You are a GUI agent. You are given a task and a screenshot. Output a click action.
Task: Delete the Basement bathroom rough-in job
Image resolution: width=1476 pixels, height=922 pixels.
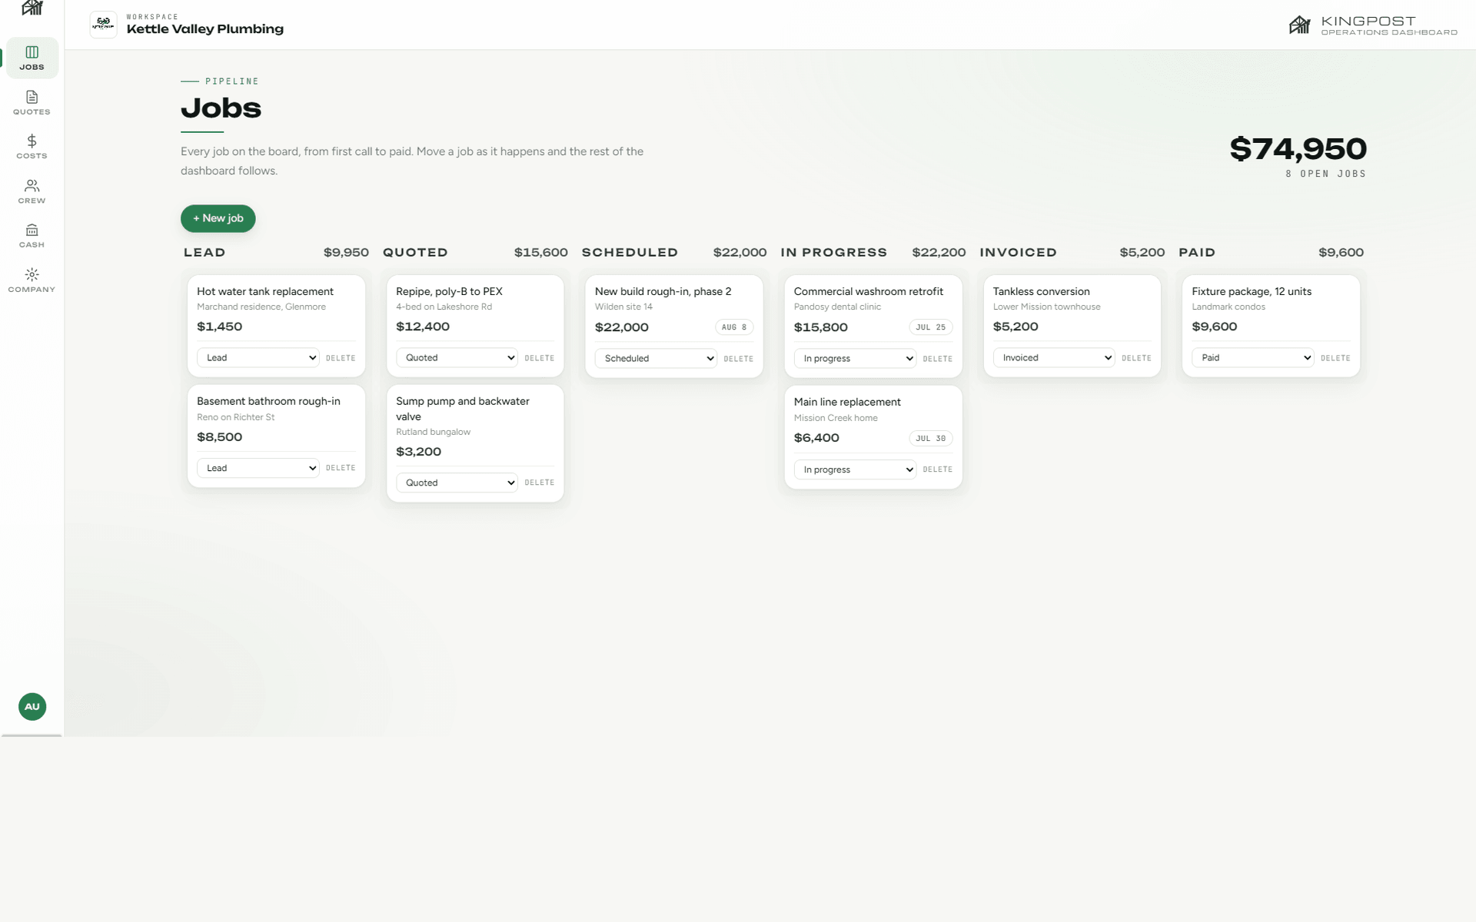341,468
